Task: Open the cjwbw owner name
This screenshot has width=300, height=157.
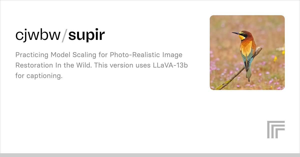Action: pyautogui.click(x=38, y=36)
